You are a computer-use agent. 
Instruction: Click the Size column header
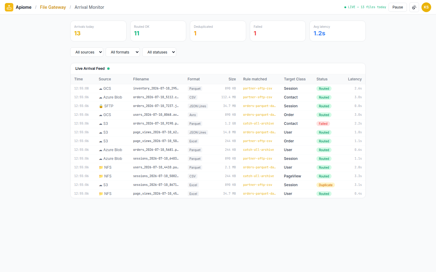click(x=232, y=79)
